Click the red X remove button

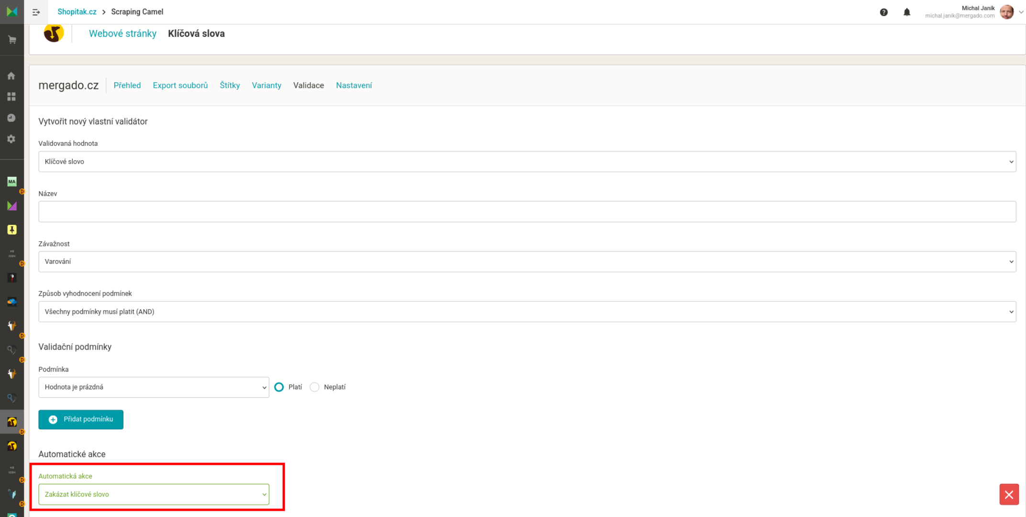1009,494
